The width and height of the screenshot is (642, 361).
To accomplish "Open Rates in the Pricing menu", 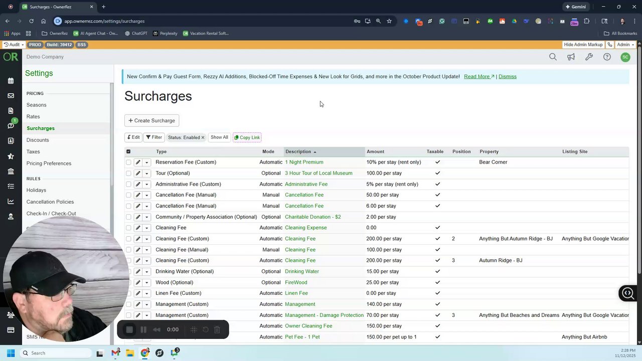I will point(33,116).
